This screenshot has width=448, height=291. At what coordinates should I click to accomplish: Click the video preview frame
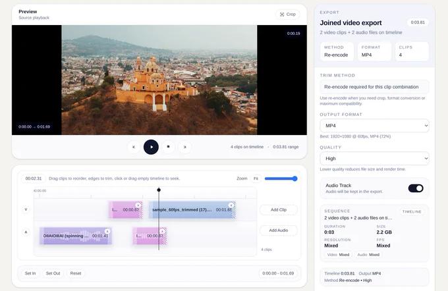[159, 80]
